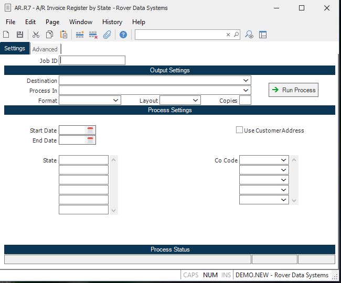Image resolution: width=341 pixels, height=283 pixels.
Task: Click the first State input field
Action: 83,160
